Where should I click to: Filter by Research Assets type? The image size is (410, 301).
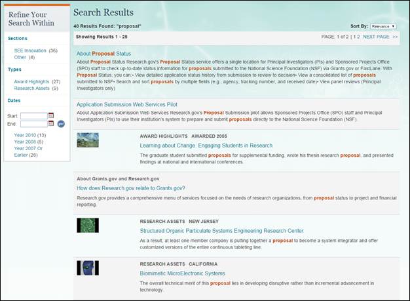tap(31, 88)
